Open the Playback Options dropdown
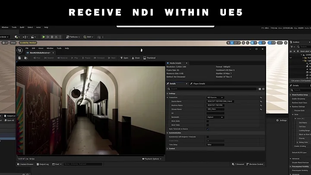The width and height of the screenshot is (311, 175). [x=152, y=159]
